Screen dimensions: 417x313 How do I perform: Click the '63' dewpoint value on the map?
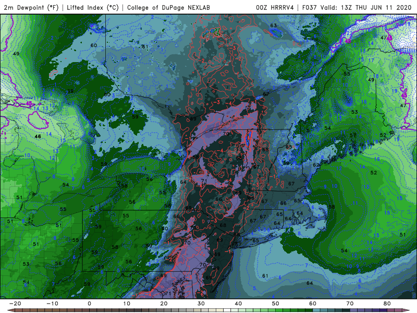(273, 26)
